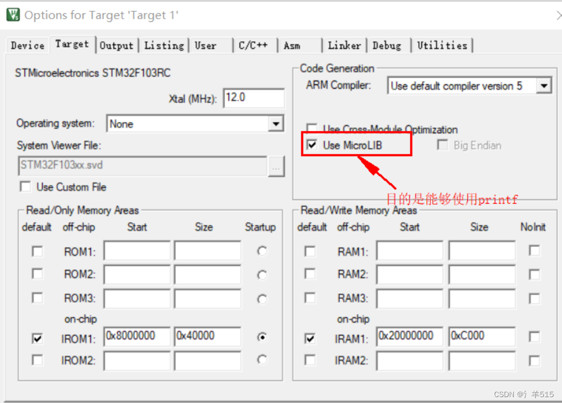Enable NoInit for RAM1
Image resolution: width=562 pixels, height=403 pixels.
(534, 250)
